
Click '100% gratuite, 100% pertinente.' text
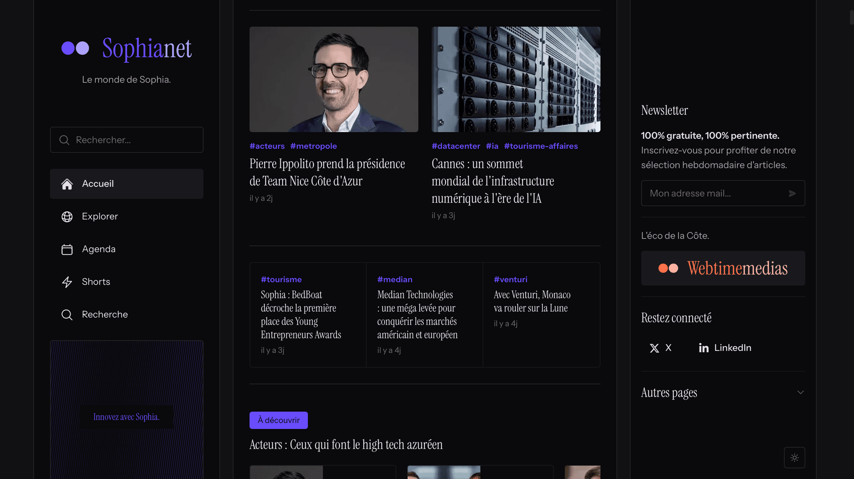(x=710, y=135)
